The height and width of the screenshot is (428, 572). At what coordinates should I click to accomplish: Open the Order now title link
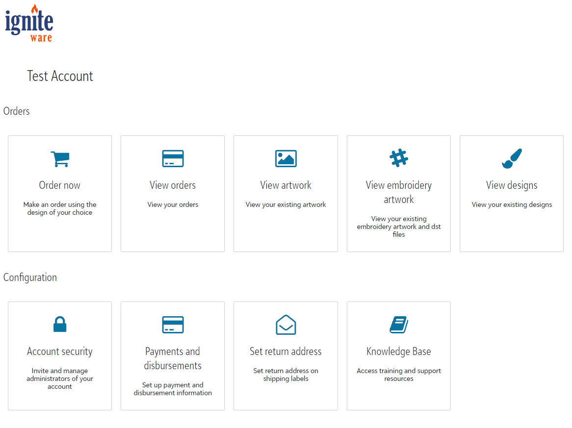(x=60, y=185)
